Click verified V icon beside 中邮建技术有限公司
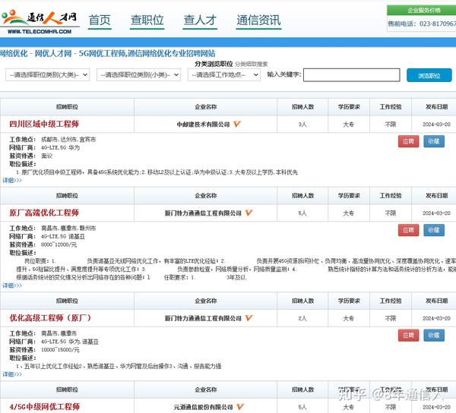456x413 pixels. pos(237,124)
